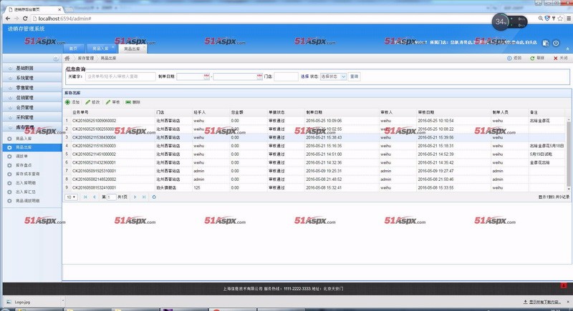Switch to the 首页 tab

(x=74, y=49)
